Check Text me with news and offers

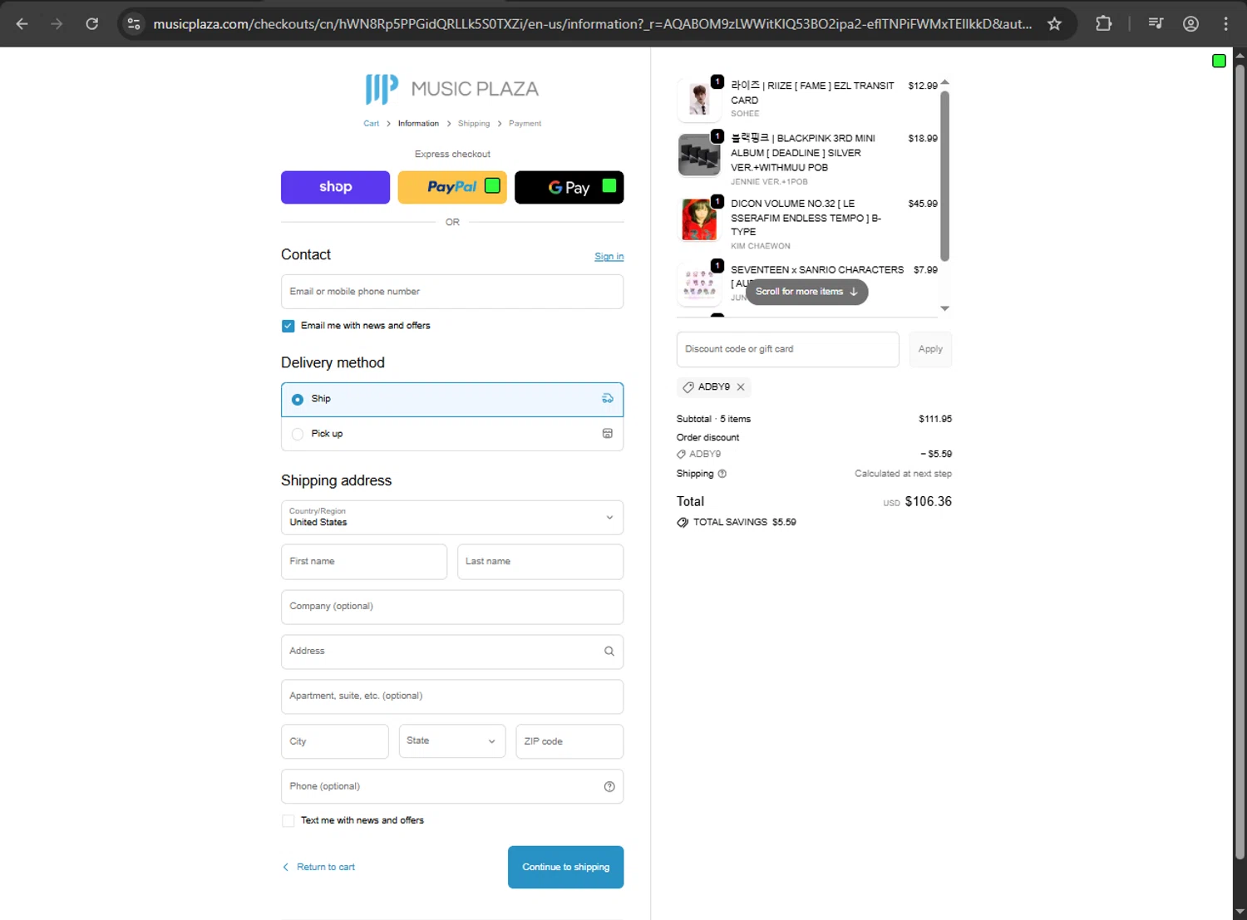pos(288,821)
